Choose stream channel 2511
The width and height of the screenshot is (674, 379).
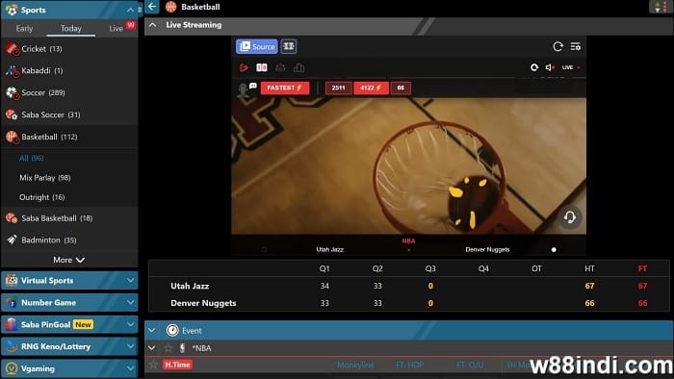339,88
